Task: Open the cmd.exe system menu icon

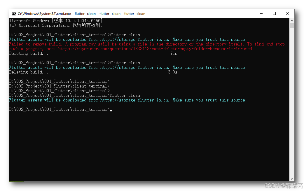Action: click(14, 14)
